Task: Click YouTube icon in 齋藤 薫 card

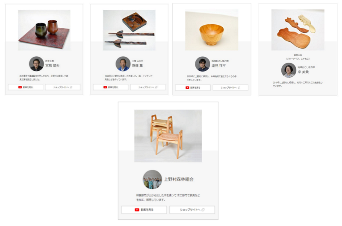Action: coord(105,87)
